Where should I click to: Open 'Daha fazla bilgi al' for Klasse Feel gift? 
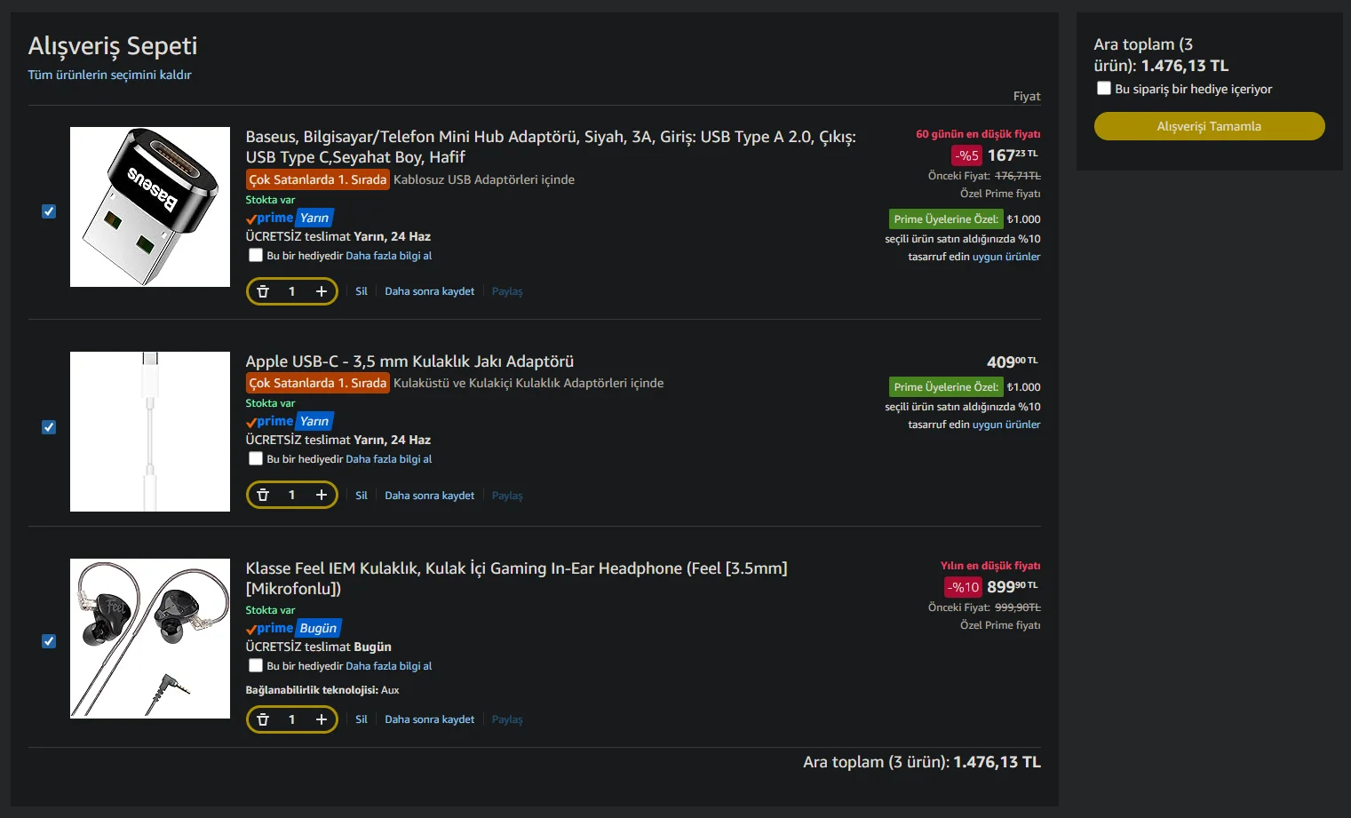pyautogui.click(x=389, y=666)
